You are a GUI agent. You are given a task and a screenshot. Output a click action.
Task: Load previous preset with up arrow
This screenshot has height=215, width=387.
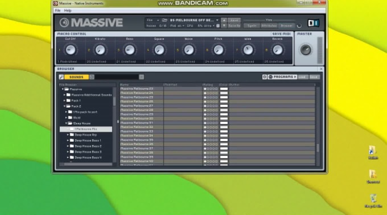tap(224, 20)
